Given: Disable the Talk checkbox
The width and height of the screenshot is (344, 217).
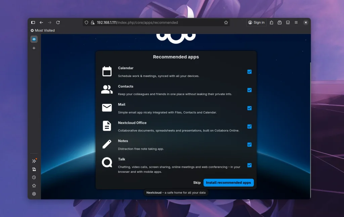Looking at the screenshot, I should (249, 165).
